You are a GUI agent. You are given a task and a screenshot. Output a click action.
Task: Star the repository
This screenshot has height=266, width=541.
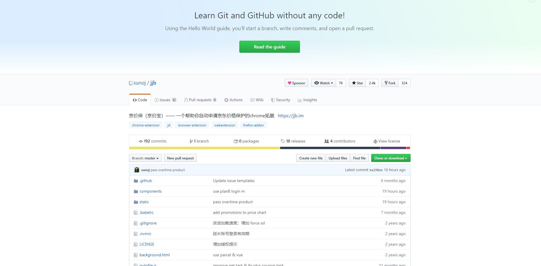[357, 83]
